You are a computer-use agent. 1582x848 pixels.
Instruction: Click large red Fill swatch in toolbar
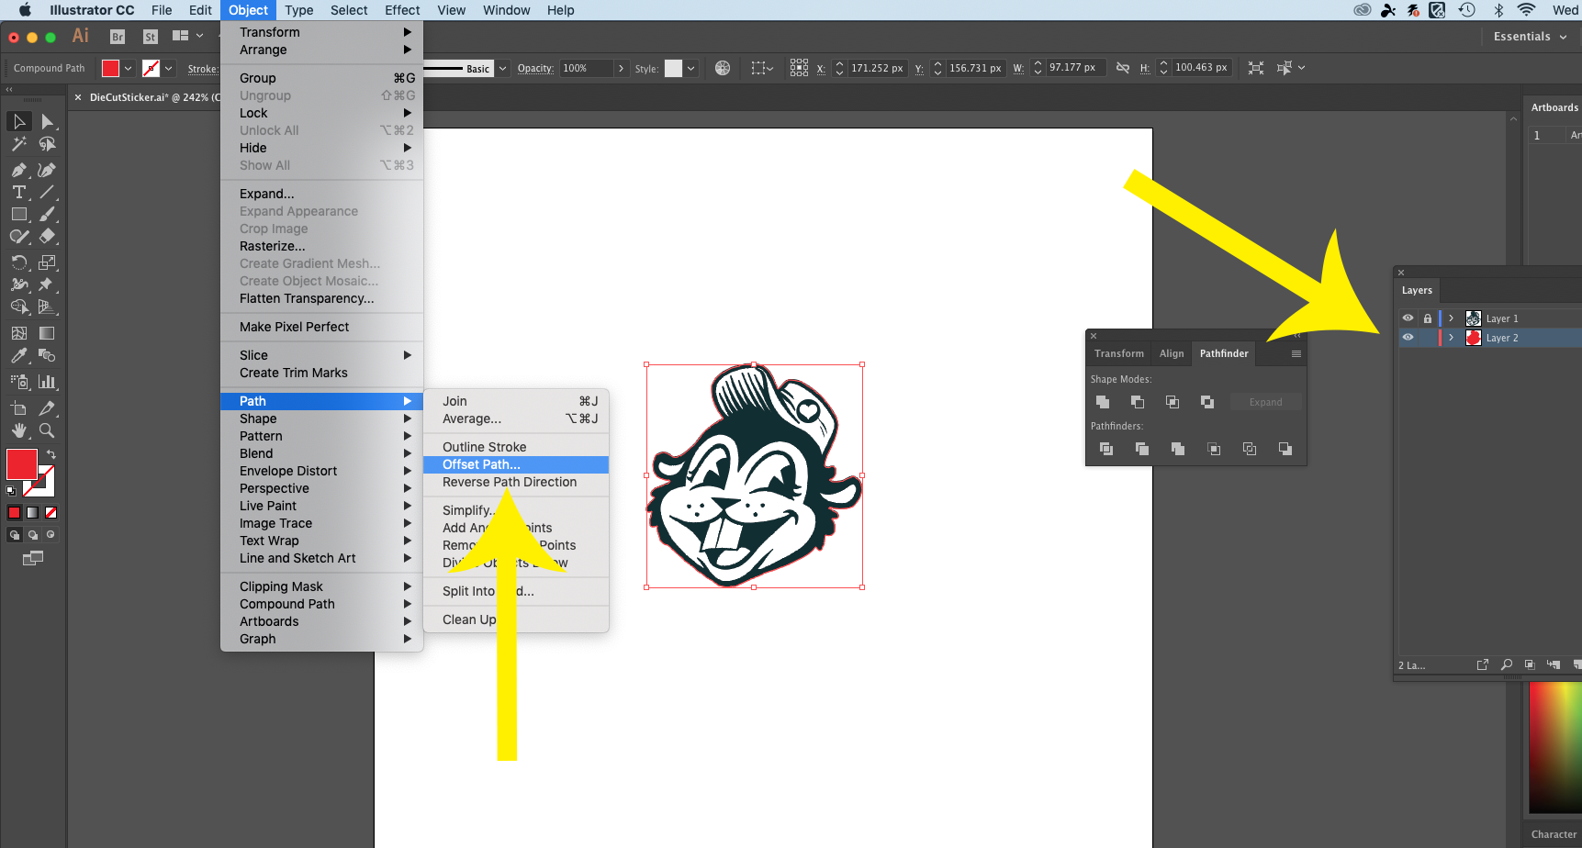[21, 464]
